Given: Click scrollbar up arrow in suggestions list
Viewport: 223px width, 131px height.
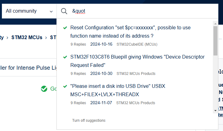Looking at the screenshot, I should 215,24.
